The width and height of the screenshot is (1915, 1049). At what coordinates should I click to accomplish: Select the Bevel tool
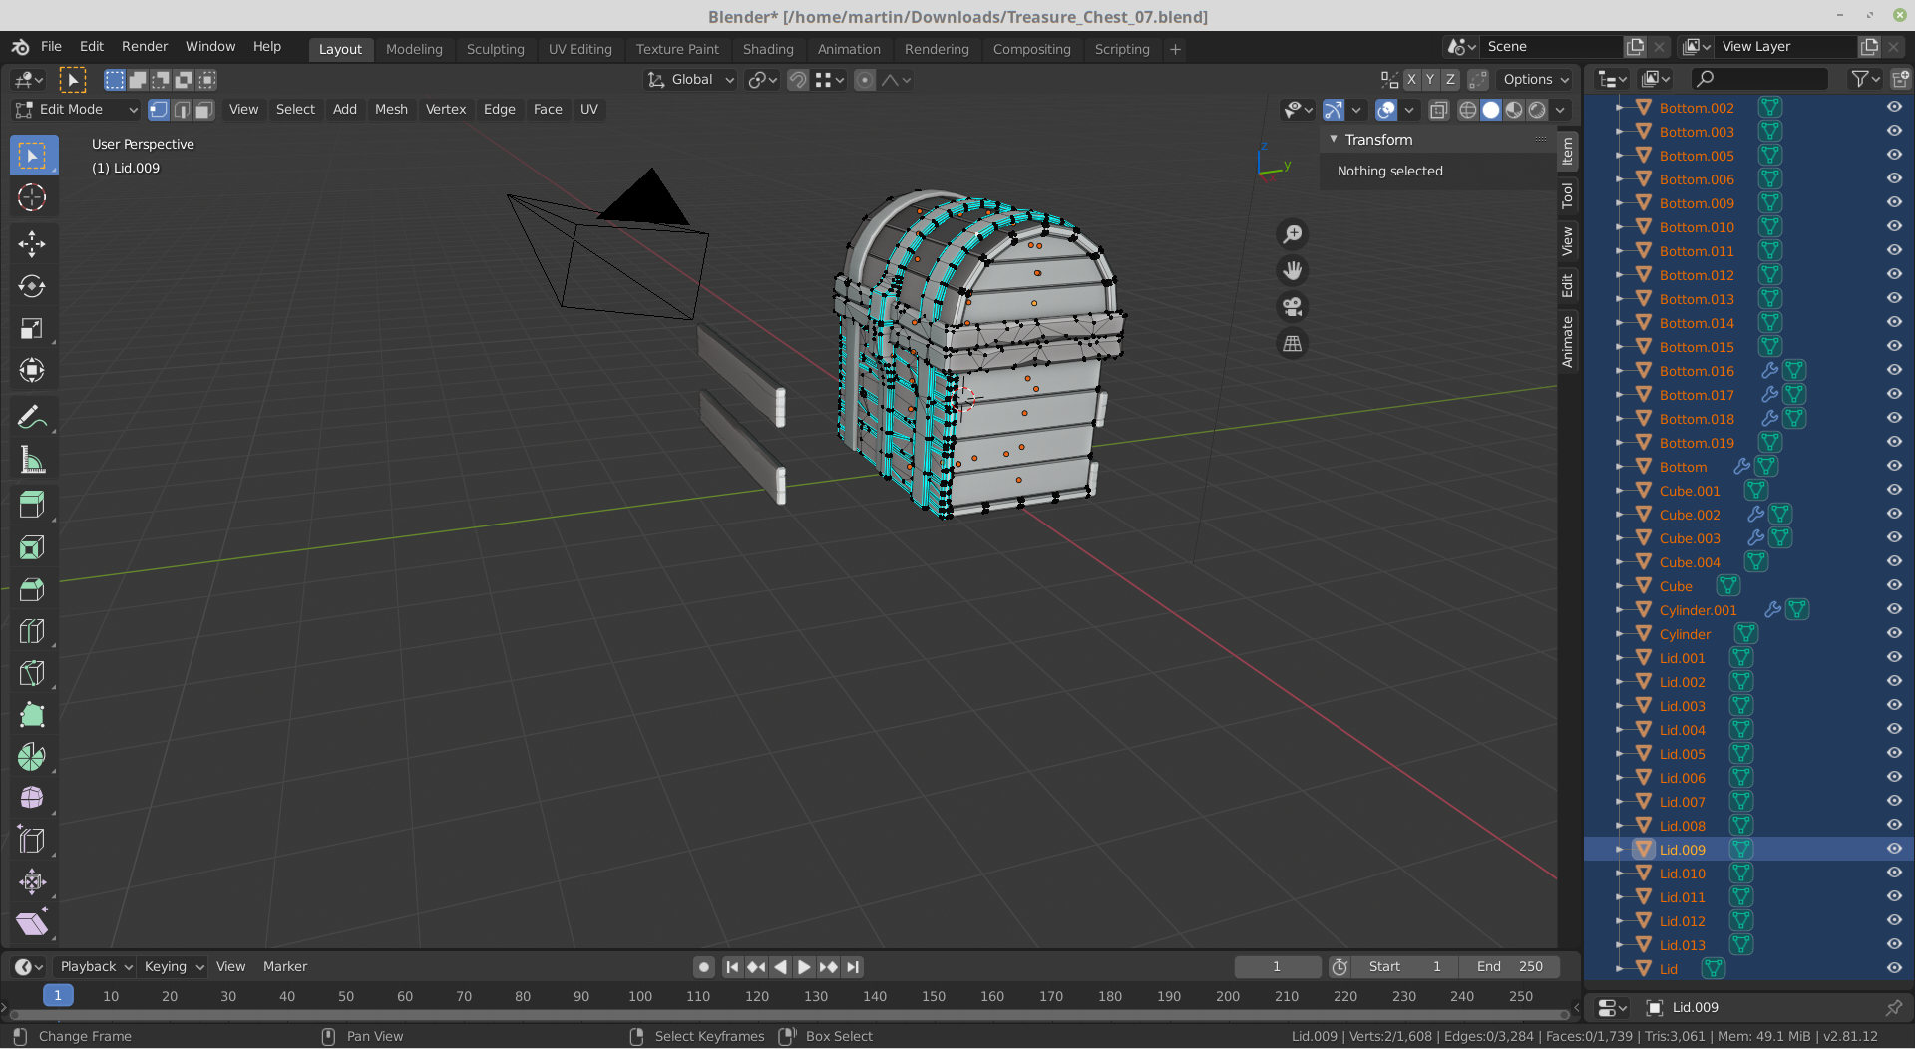point(32,589)
